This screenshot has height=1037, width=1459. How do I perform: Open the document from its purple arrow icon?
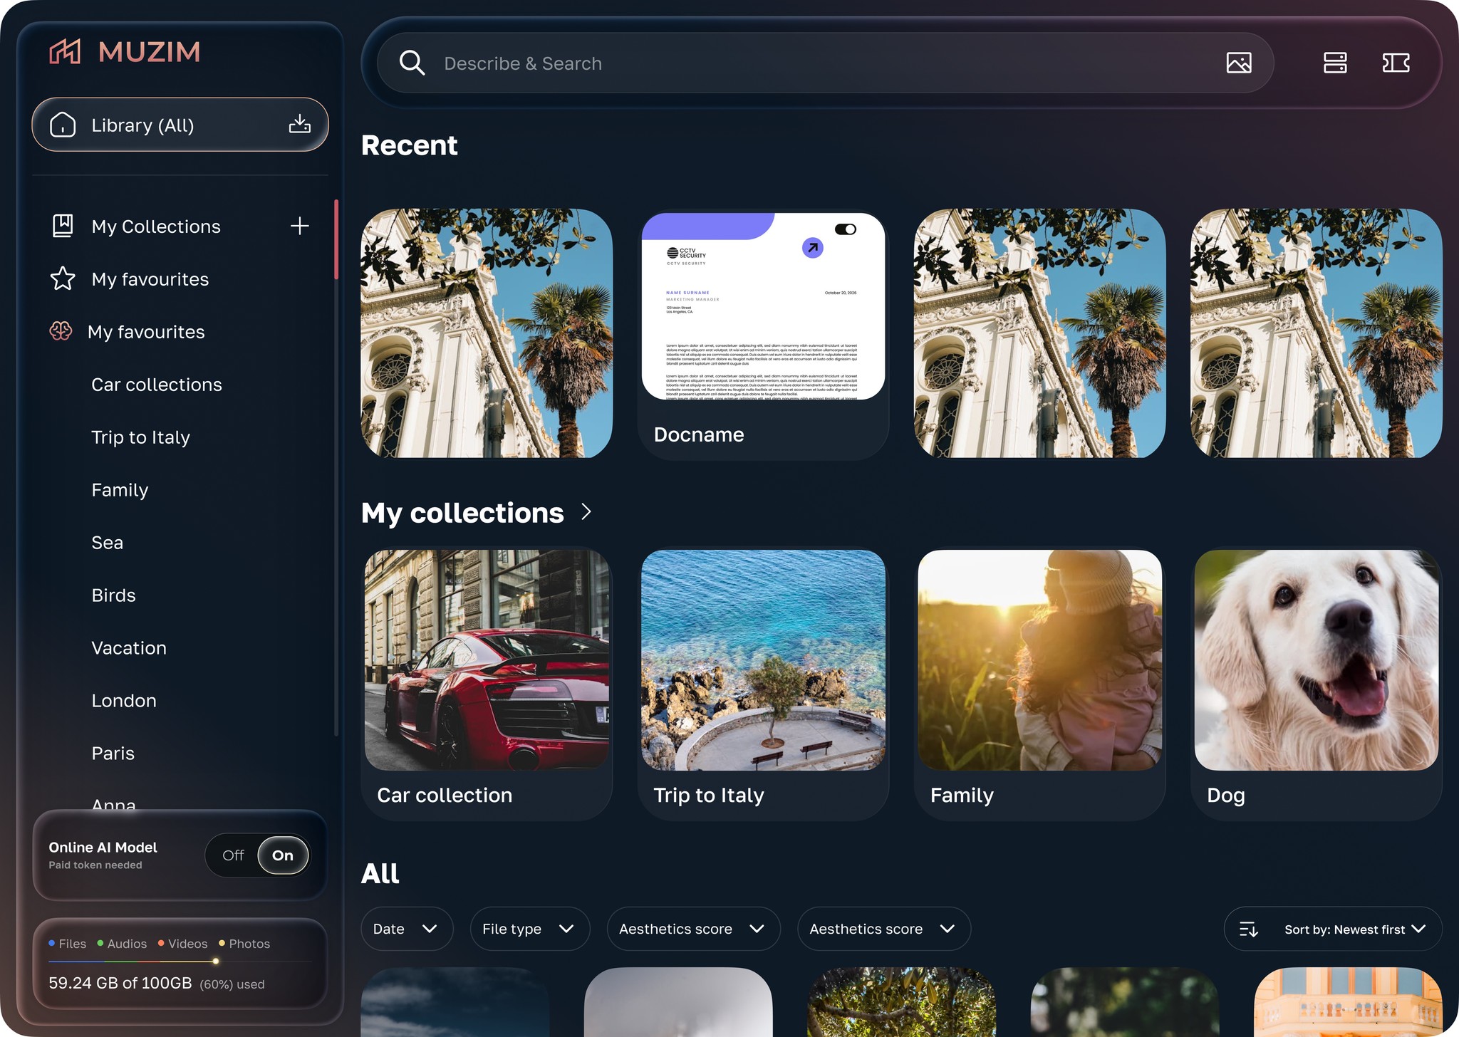812,248
